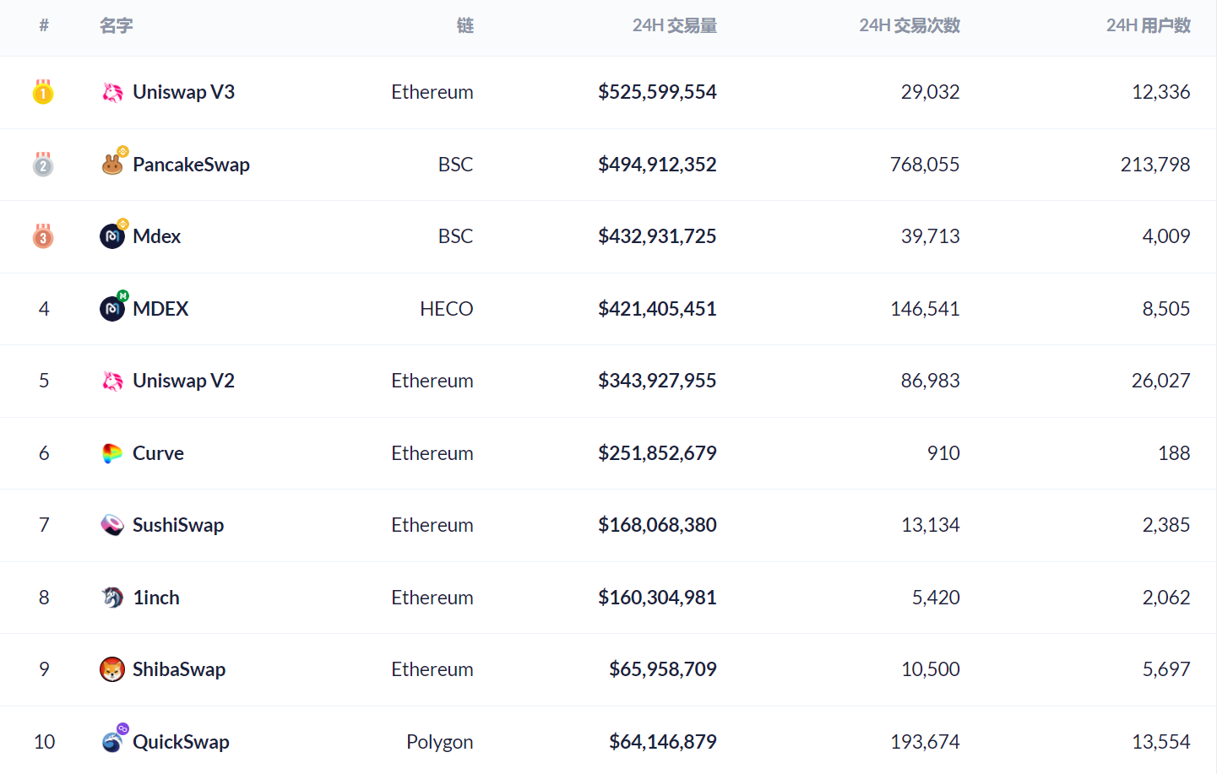Click the Uniswap V3 unicorn logo
The height and width of the screenshot is (774, 1217).
pos(112,92)
